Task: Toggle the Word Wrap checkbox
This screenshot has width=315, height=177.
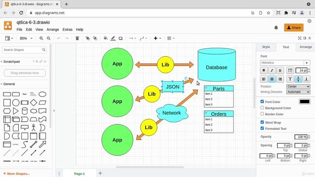Action: click(262, 122)
